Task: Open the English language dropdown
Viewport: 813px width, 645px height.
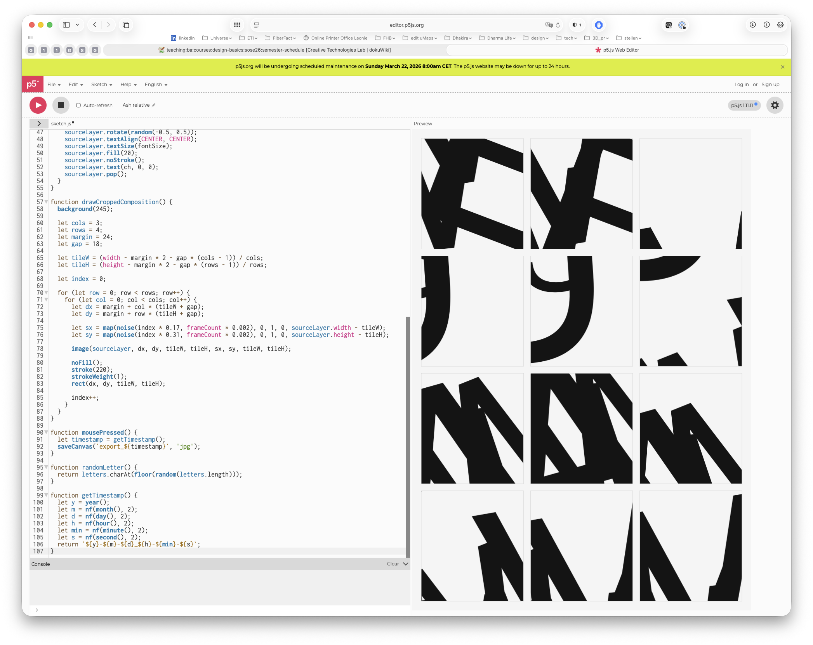Action: click(156, 85)
